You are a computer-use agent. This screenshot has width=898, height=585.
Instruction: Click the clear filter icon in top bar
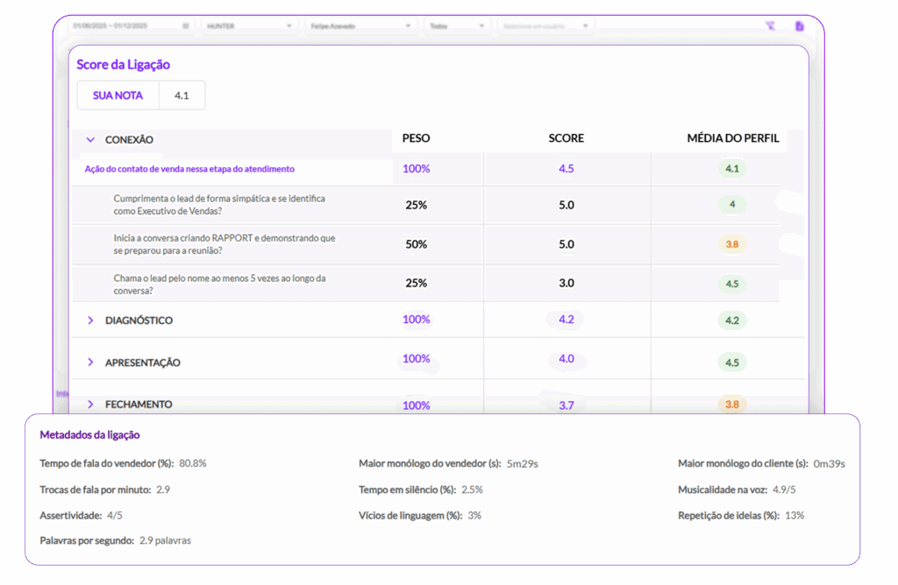point(770,26)
